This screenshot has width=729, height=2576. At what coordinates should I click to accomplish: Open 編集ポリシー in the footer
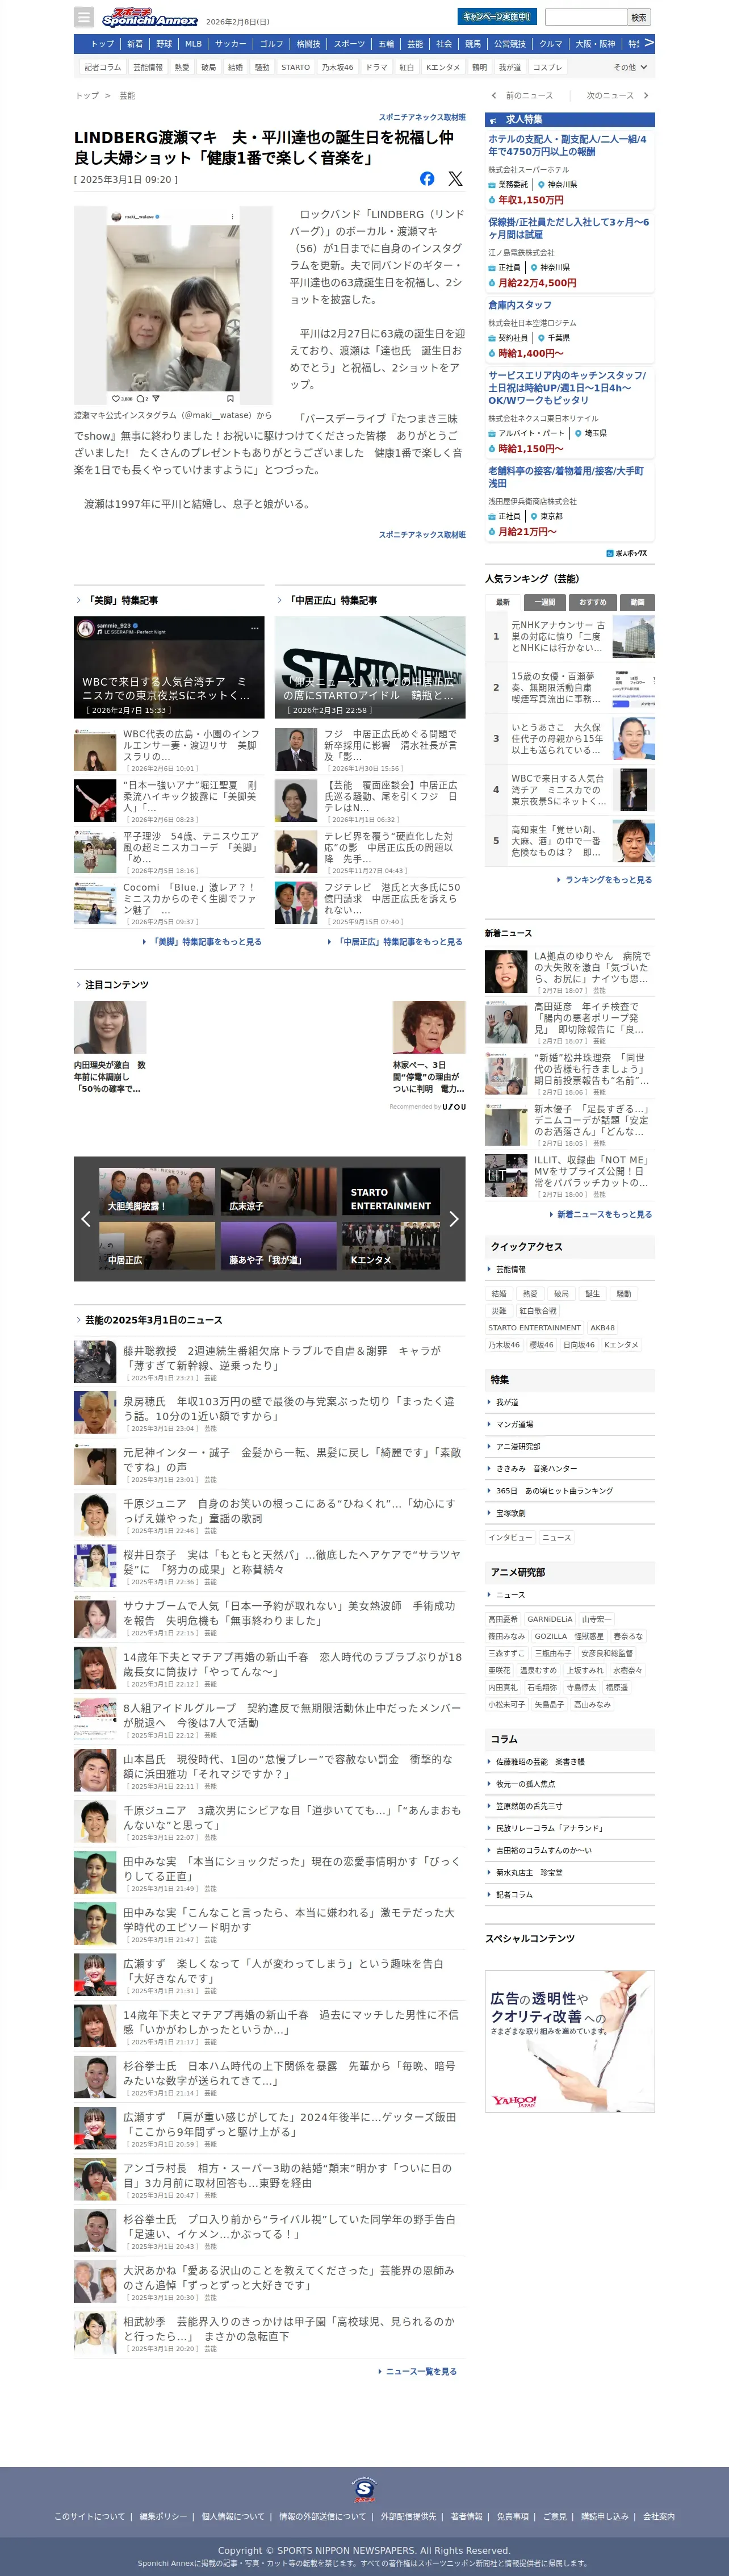(163, 2516)
